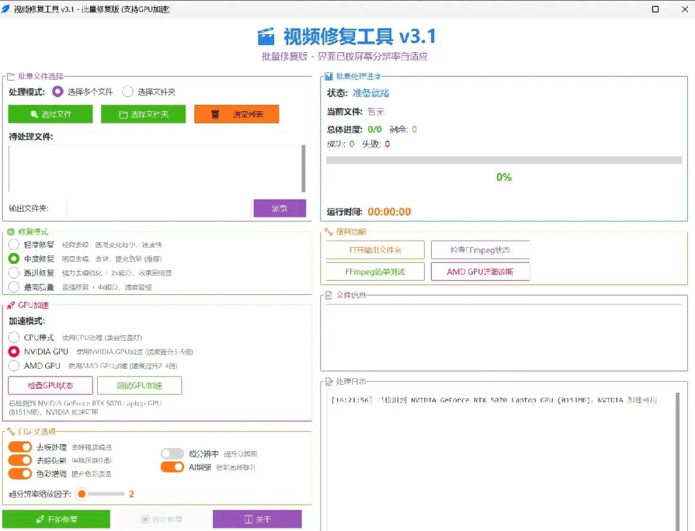Toggle 去噪处理 switch
Image resolution: width=695 pixels, height=531 pixels.
tap(20, 447)
